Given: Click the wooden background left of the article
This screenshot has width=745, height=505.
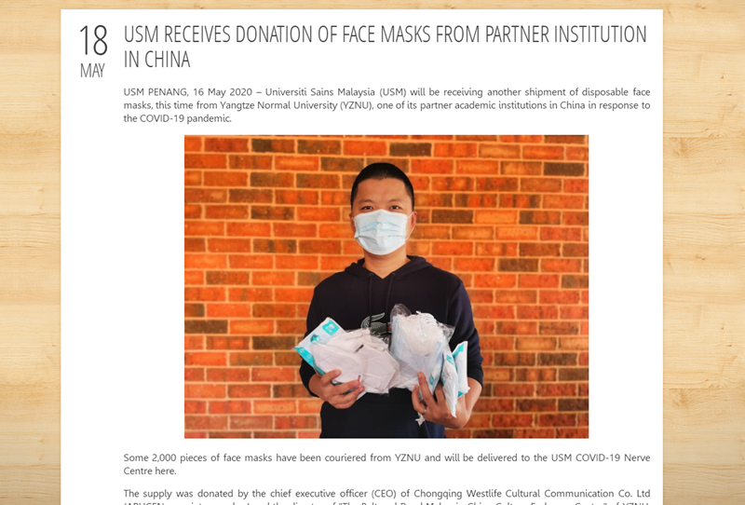Looking at the screenshot, I should coord(30,252).
